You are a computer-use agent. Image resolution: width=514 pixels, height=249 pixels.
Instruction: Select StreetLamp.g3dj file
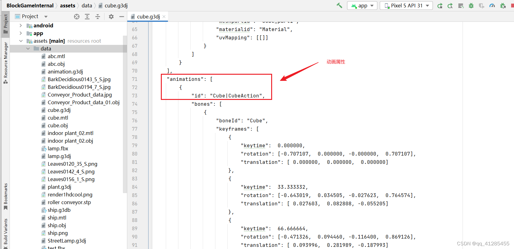(x=67, y=241)
